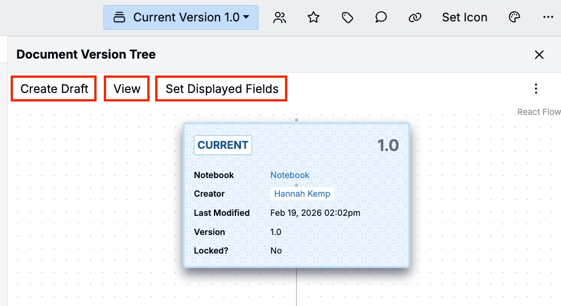Open the color palette icon
Viewport: 561px width, 306px height.
coord(514,17)
